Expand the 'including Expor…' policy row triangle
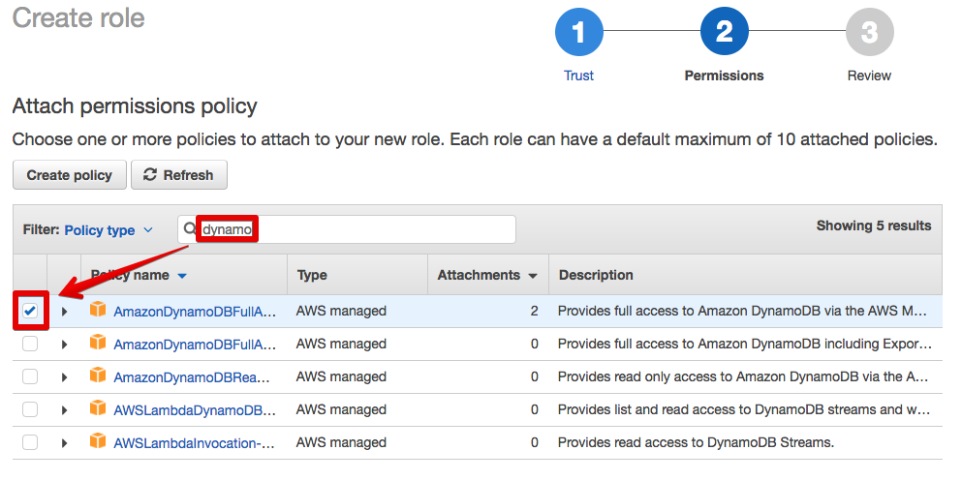This screenshot has width=962, height=481. pos(64,345)
